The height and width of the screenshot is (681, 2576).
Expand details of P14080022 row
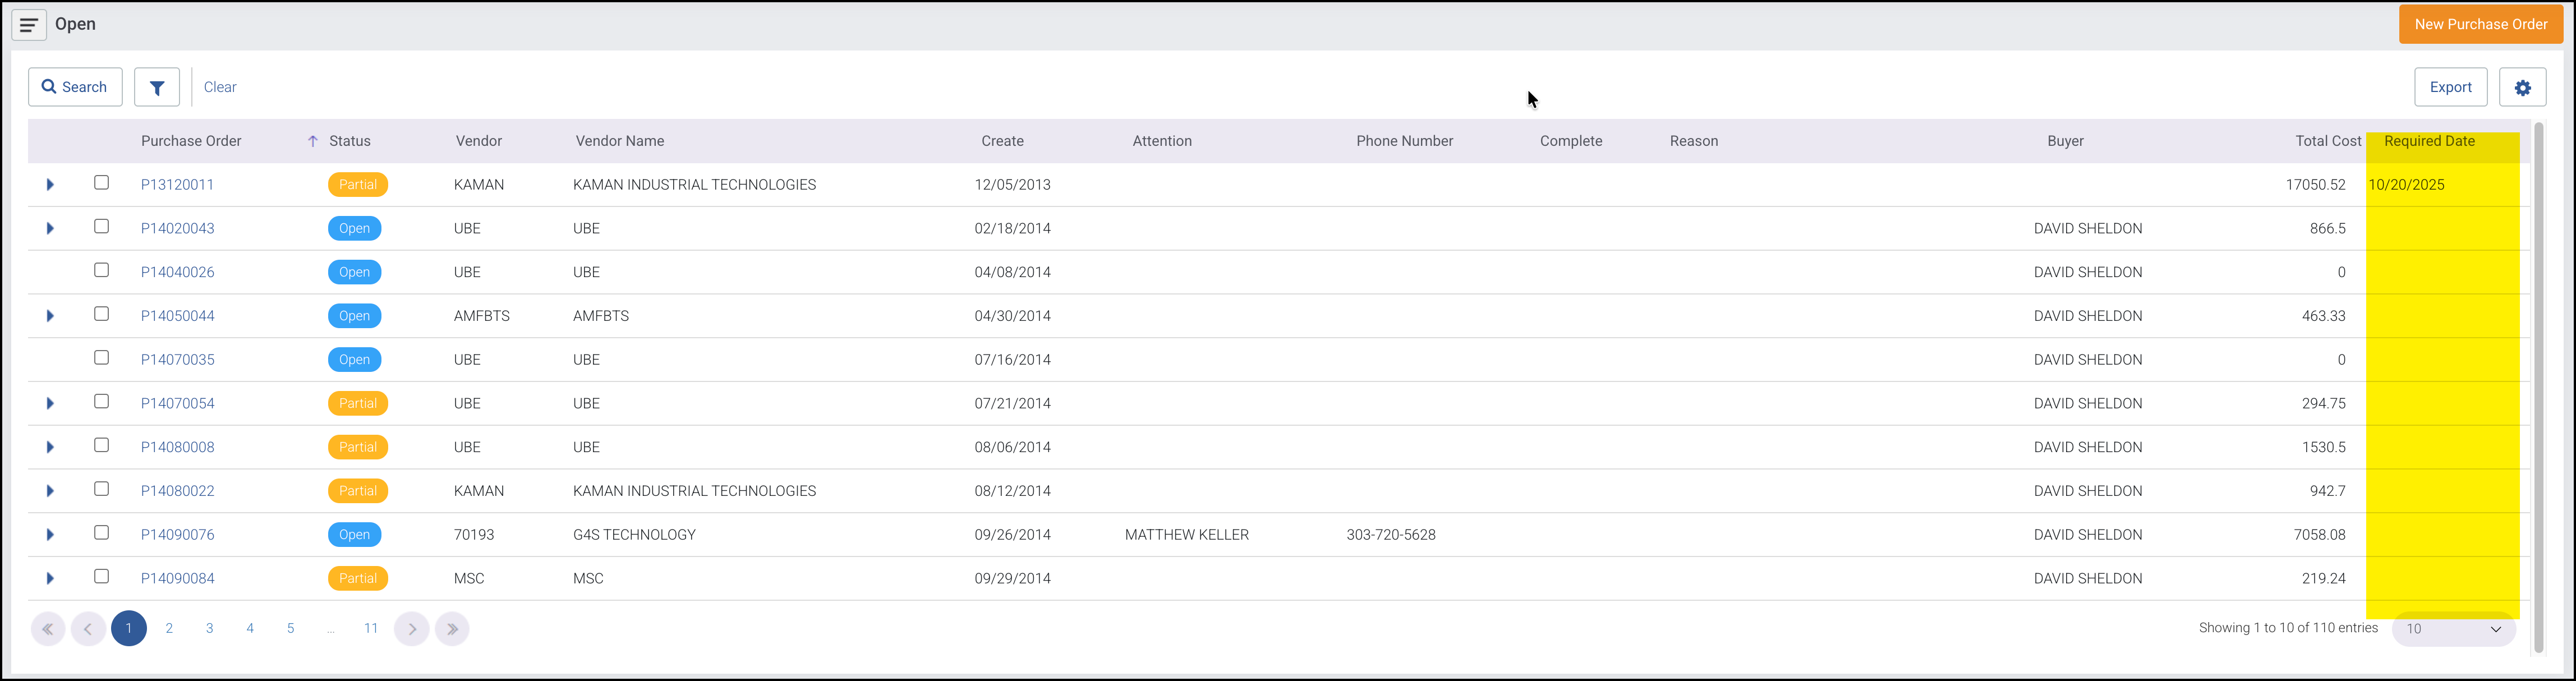click(50, 491)
